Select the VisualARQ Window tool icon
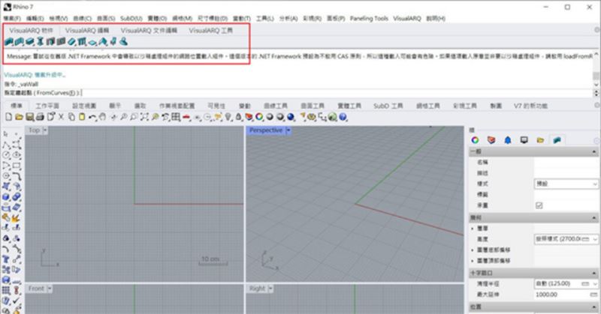The height and width of the screenshot is (314, 601). 61,42
